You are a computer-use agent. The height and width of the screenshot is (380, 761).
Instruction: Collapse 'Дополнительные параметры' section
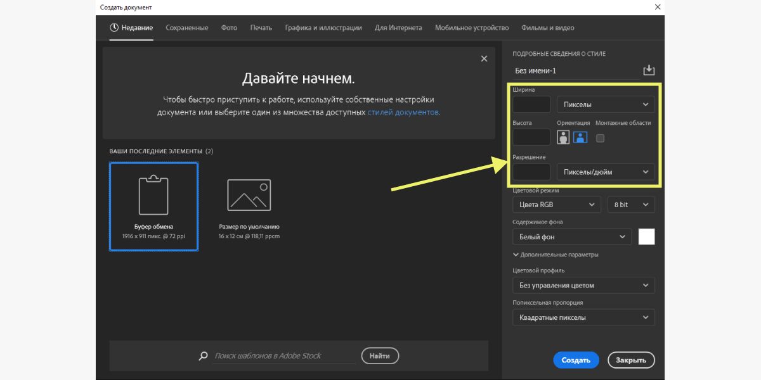pos(555,255)
